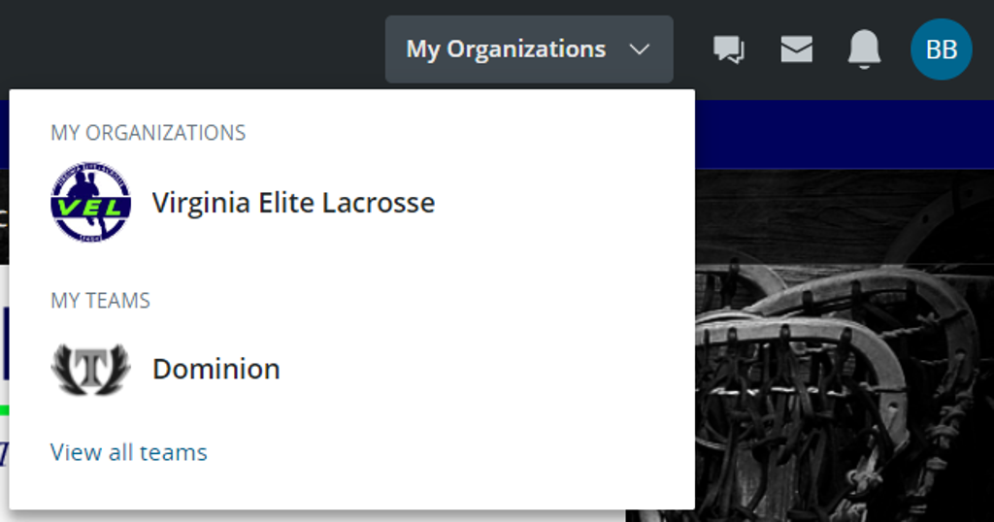The image size is (994, 522).
Task: Click the mail envelope icon
Action: click(796, 49)
